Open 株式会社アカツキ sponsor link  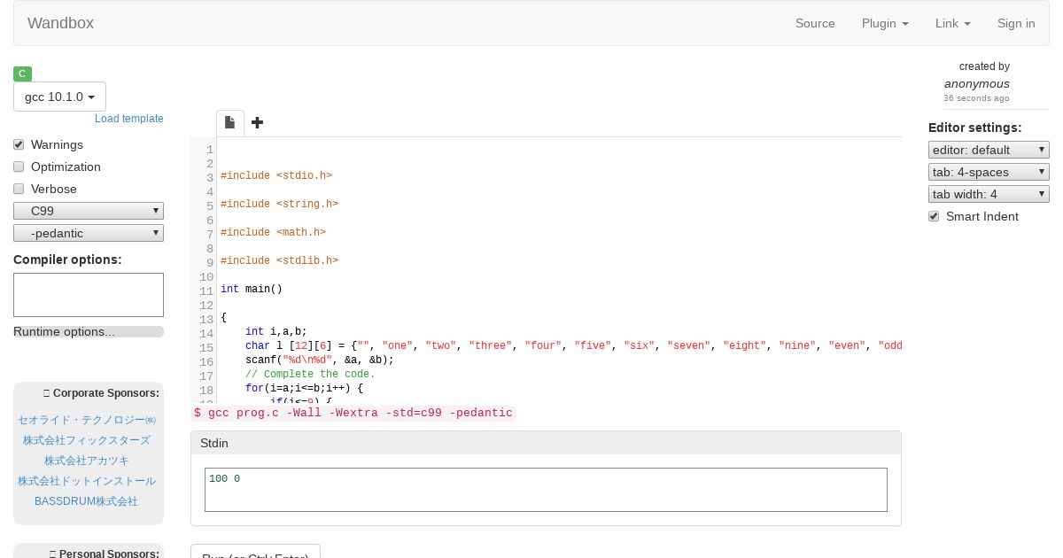pyautogui.click(x=87, y=461)
